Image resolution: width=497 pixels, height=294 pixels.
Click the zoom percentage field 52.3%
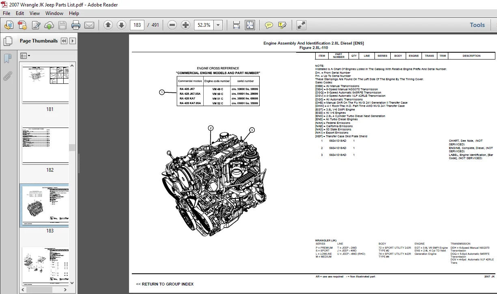tap(204, 25)
